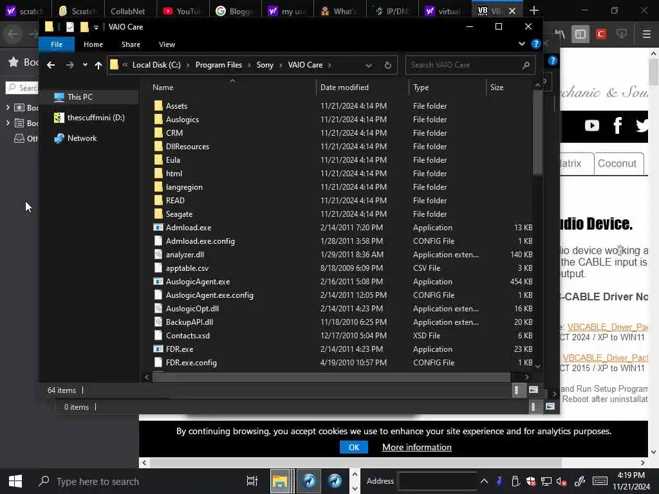This screenshot has height=494, width=659.
Task: Switch to YouTube browser tab
Action: pyautogui.click(x=182, y=11)
